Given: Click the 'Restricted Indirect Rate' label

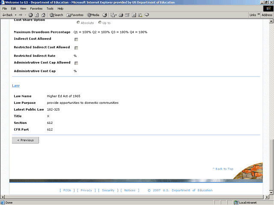Looking at the screenshot, I should (35, 56).
